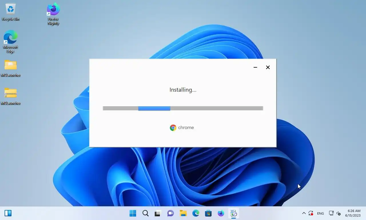366x220 pixels.
Task: Open Task View from the taskbar
Action: point(158,213)
